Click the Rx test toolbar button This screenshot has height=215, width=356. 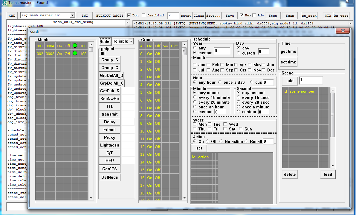[x=341, y=15]
